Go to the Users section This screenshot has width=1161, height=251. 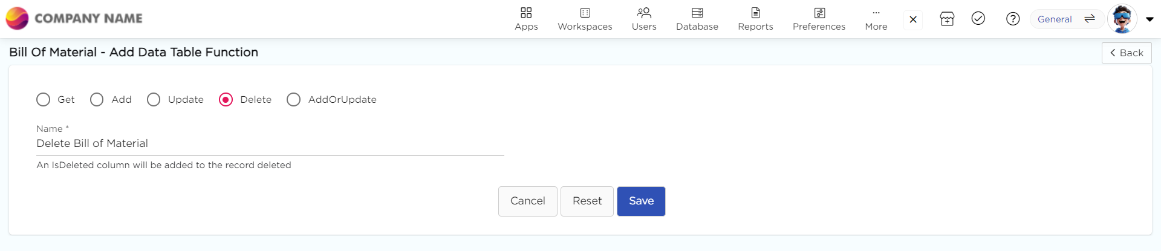(644, 19)
